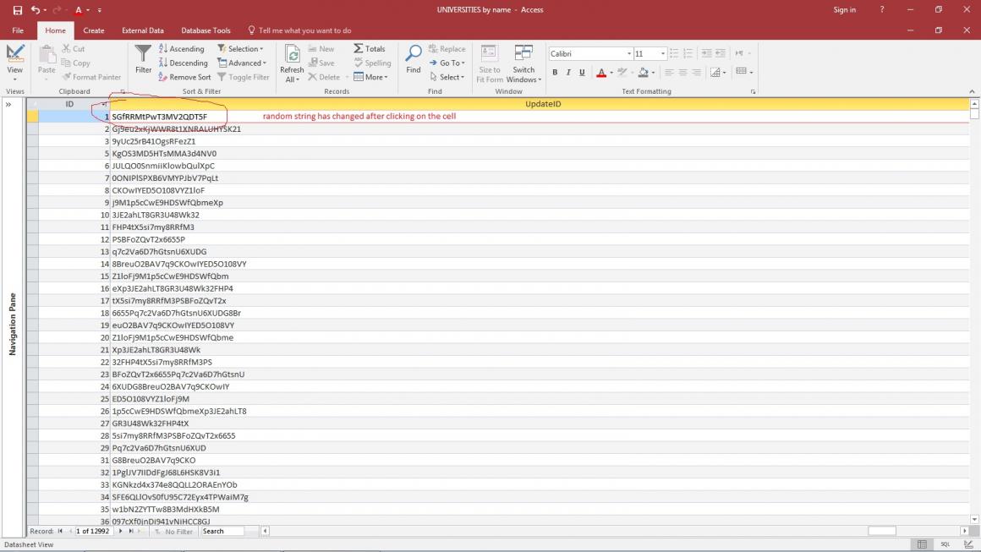The height and width of the screenshot is (552, 981).
Task: Customize Quick Access Toolbar dropdown arrow
Action: (100, 10)
